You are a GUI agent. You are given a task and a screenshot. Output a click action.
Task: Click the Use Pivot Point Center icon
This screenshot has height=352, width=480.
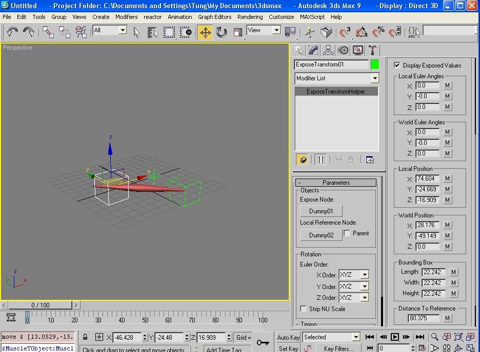[290, 32]
